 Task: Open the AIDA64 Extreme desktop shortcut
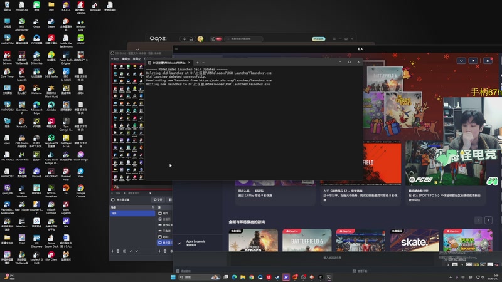click(7, 58)
